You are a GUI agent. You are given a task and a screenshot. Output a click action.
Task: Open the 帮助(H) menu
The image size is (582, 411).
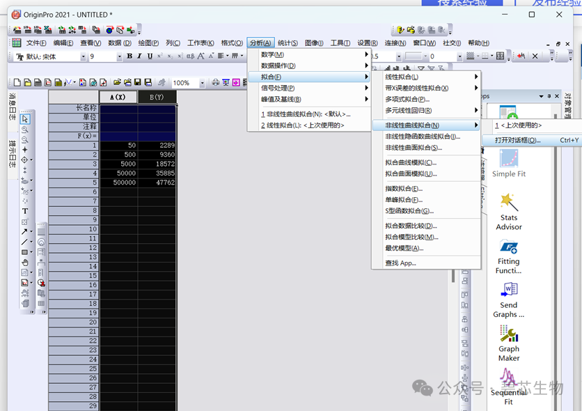click(x=478, y=43)
